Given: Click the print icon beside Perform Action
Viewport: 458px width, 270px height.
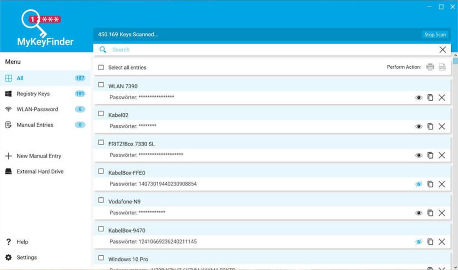Looking at the screenshot, I should pyautogui.click(x=430, y=67).
